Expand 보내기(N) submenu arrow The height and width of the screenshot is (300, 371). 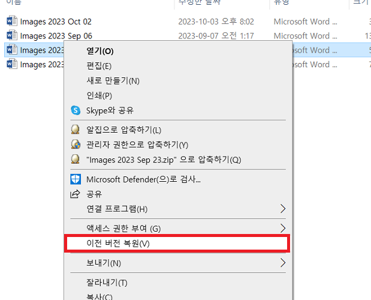point(283,263)
